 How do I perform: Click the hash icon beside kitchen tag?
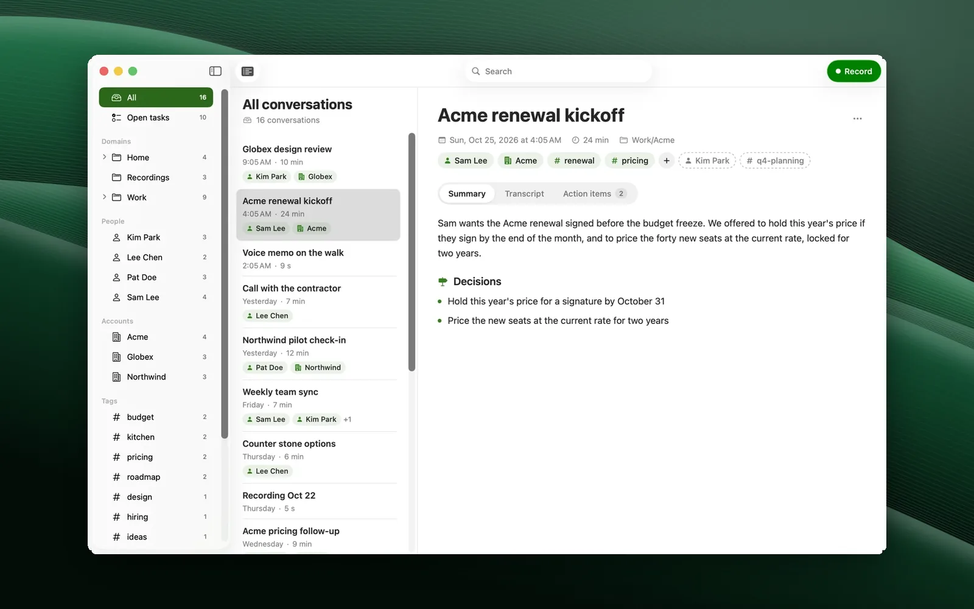[116, 437]
